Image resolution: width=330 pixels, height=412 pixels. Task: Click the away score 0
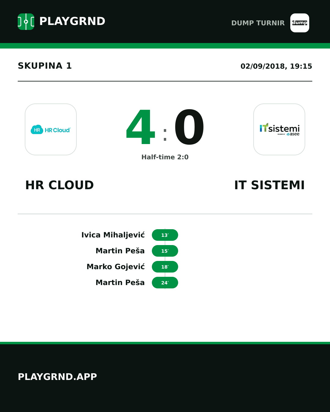(189, 128)
